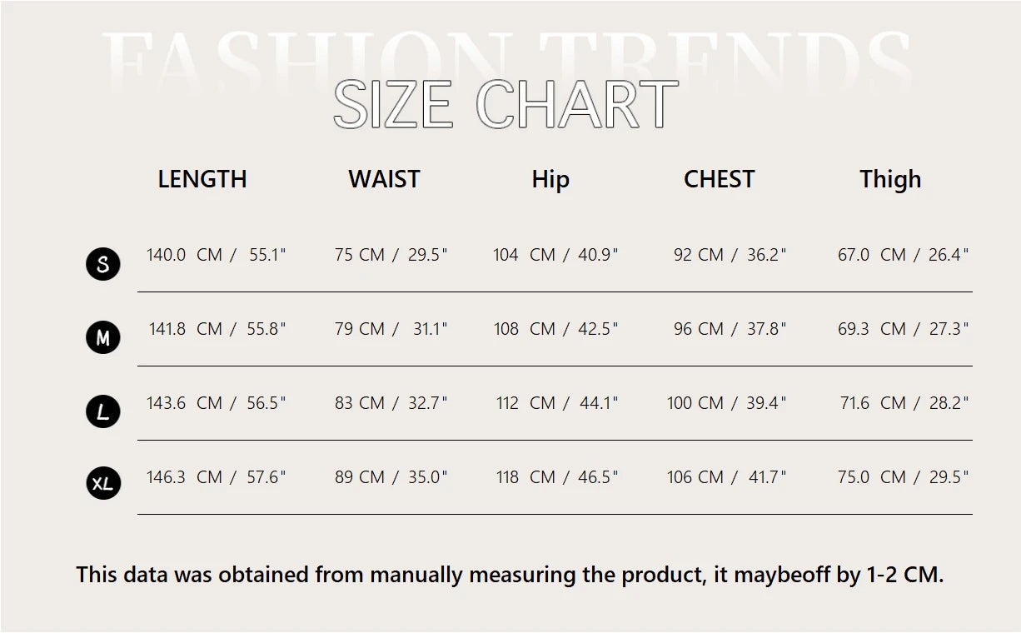Click the Hip column header

(x=550, y=180)
